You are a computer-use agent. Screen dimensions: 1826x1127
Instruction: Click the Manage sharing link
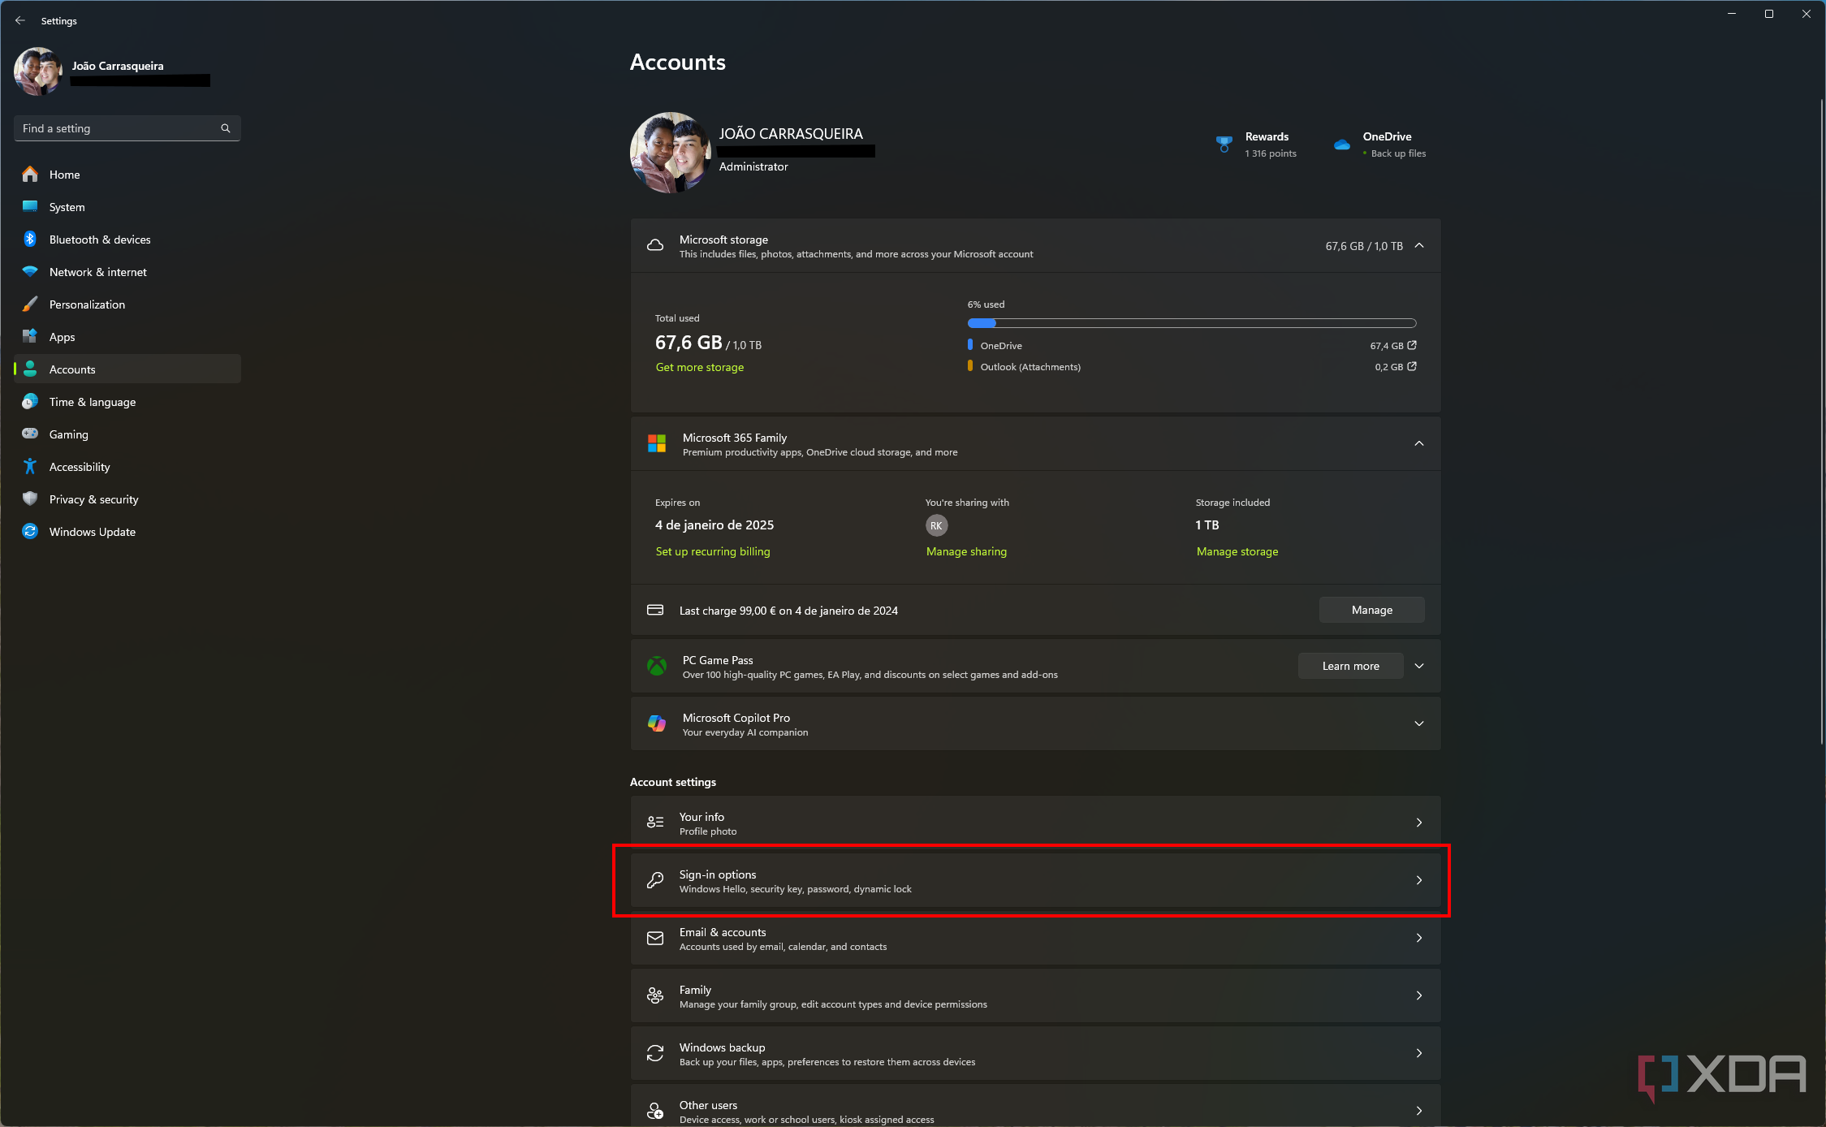pos(966,551)
